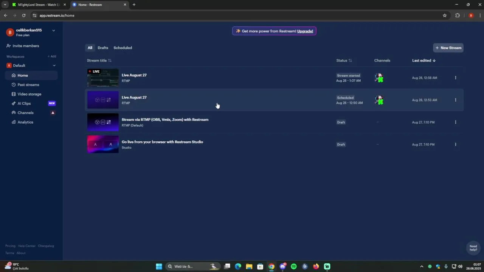The height and width of the screenshot is (272, 484).
Task: Click the warning icon beside Channels
Action: [53, 113]
